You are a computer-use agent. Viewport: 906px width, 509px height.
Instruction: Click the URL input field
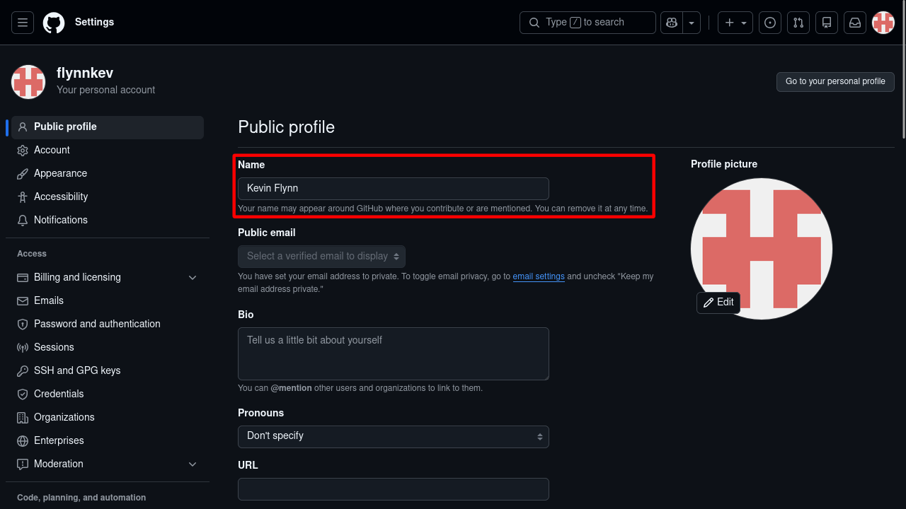click(x=394, y=489)
